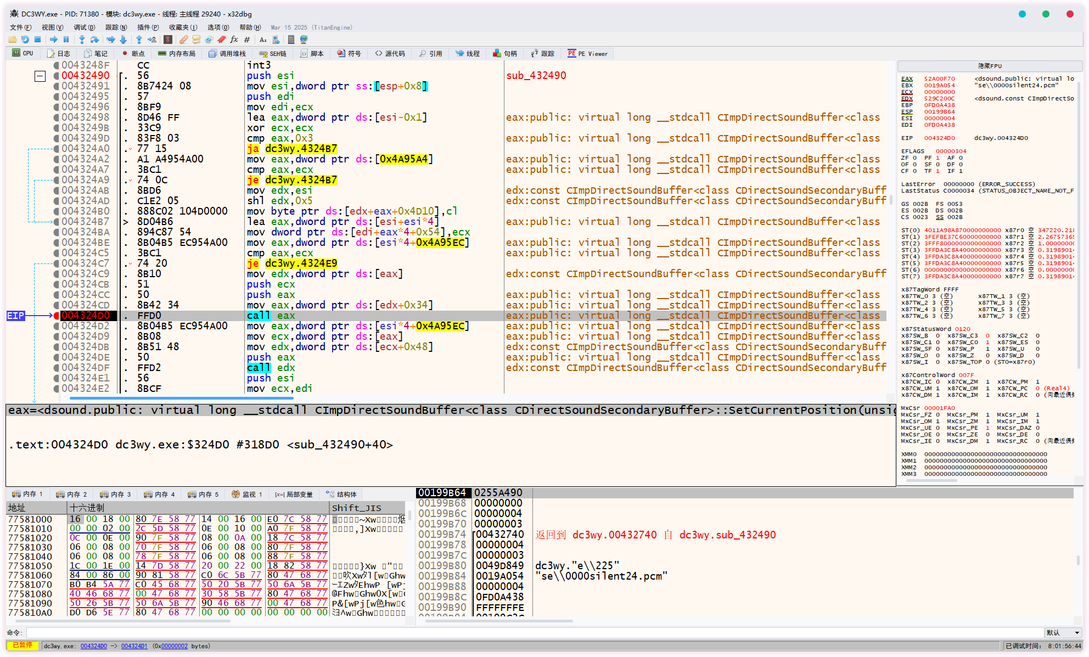Toggle breakpoint bullet at address 004324D2
The image size is (1089, 657).
[x=56, y=326]
